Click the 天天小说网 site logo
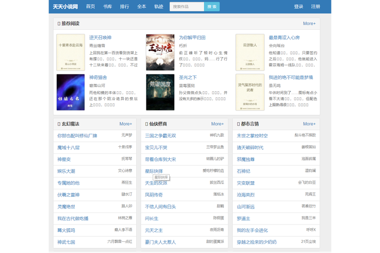380x253 pixels. [x=65, y=7]
